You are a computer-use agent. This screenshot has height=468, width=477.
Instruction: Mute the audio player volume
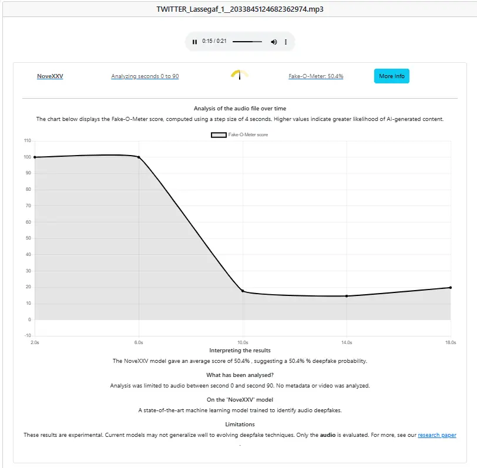pyautogui.click(x=274, y=42)
